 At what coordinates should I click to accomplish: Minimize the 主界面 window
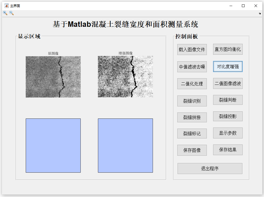point(231,6)
